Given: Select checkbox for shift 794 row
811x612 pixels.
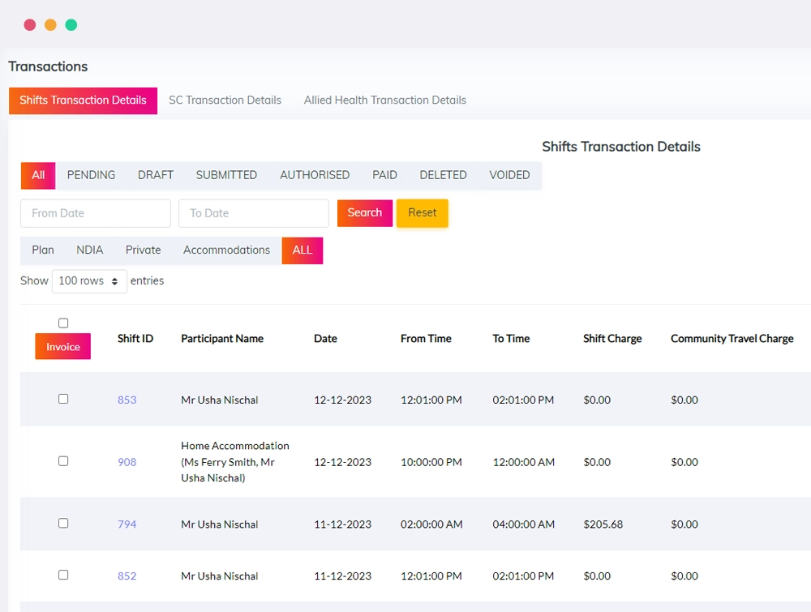Looking at the screenshot, I should pyautogui.click(x=63, y=523).
